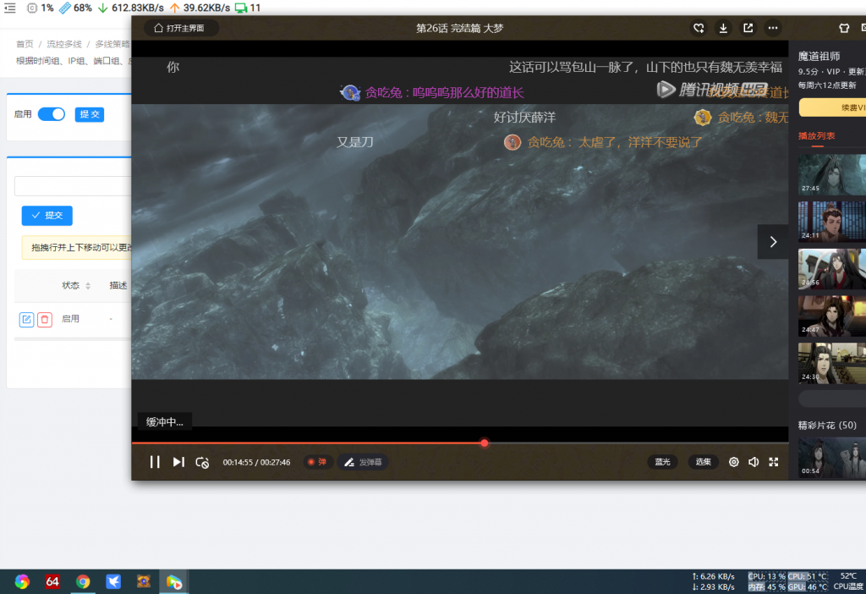This screenshot has height=594, width=866.
Task: Click the yellow 续费VIP button
Action: [x=832, y=107]
